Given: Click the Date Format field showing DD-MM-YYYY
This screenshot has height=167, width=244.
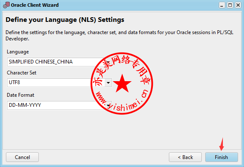Looking at the screenshot, I should (x=60, y=105).
